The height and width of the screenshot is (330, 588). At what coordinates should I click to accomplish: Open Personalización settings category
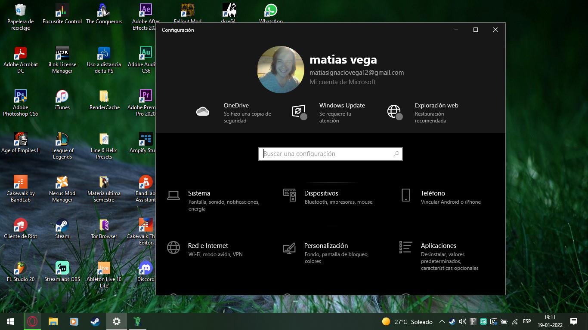pyautogui.click(x=325, y=246)
